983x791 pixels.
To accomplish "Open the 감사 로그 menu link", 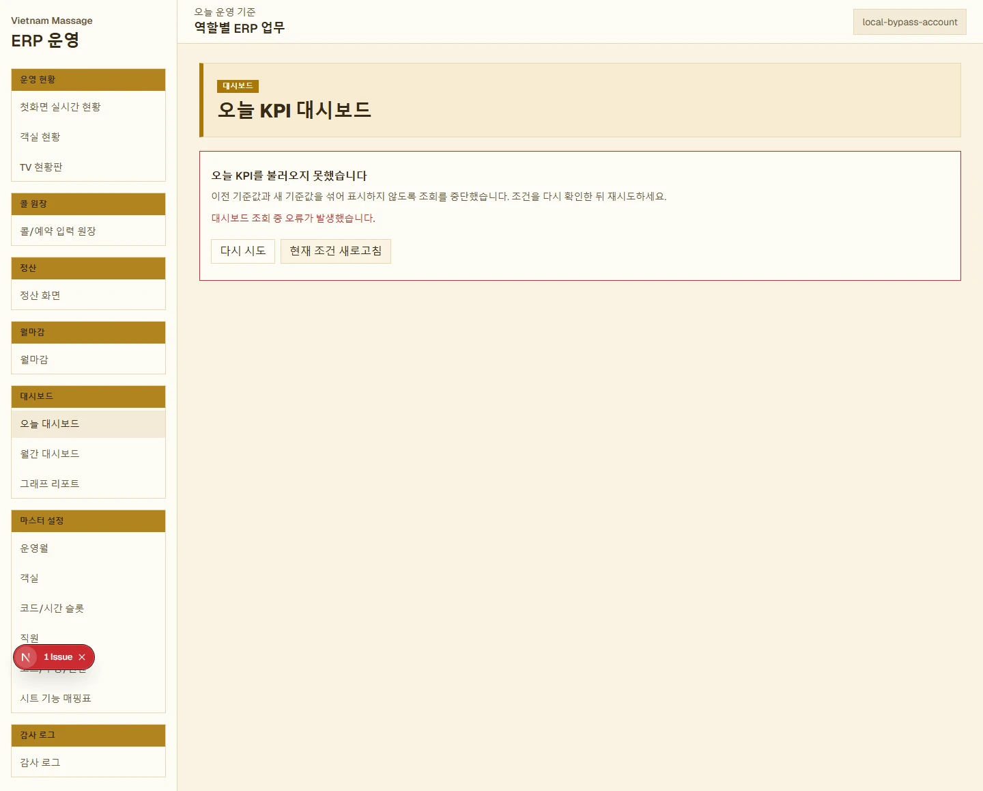I will pyautogui.click(x=88, y=762).
